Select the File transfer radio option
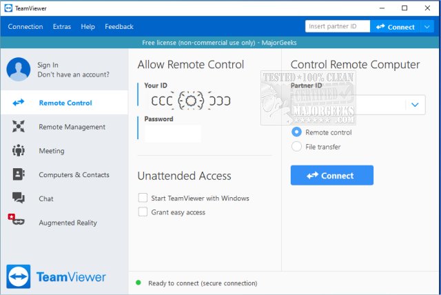Screen dimensions: 441x295 pyautogui.click(x=297, y=146)
